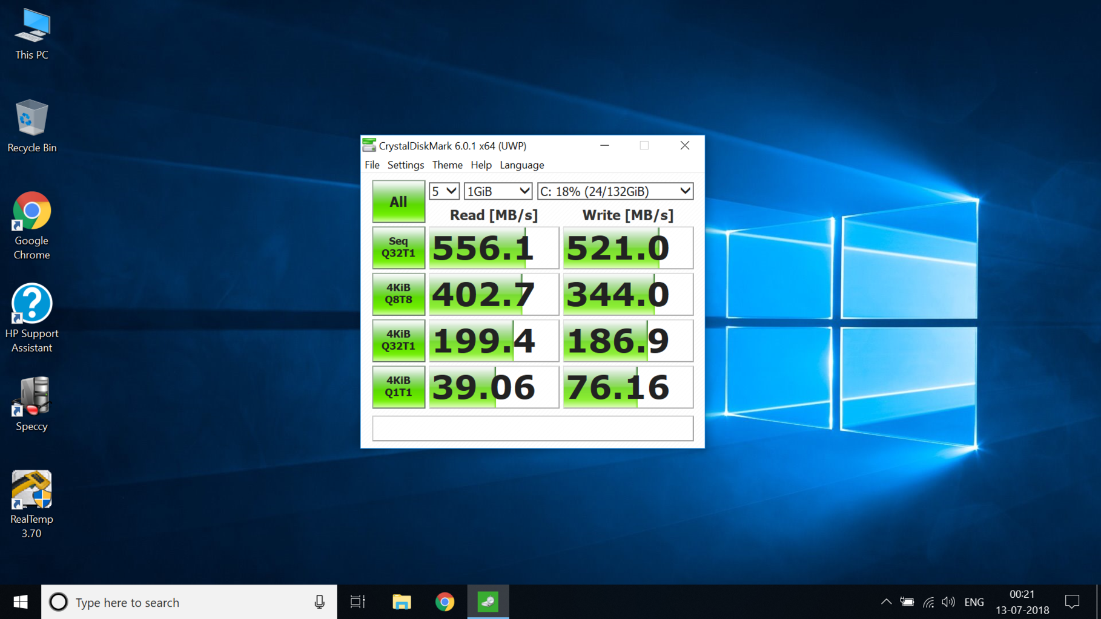The width and height of the screenshot is (1101, 619).
Task: Click the ENG language indicator
Action: (974, 602)
